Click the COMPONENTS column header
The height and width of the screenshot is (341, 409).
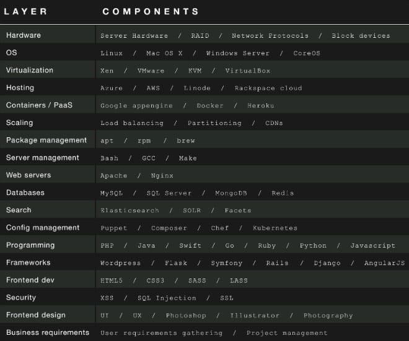coord(151,12)
